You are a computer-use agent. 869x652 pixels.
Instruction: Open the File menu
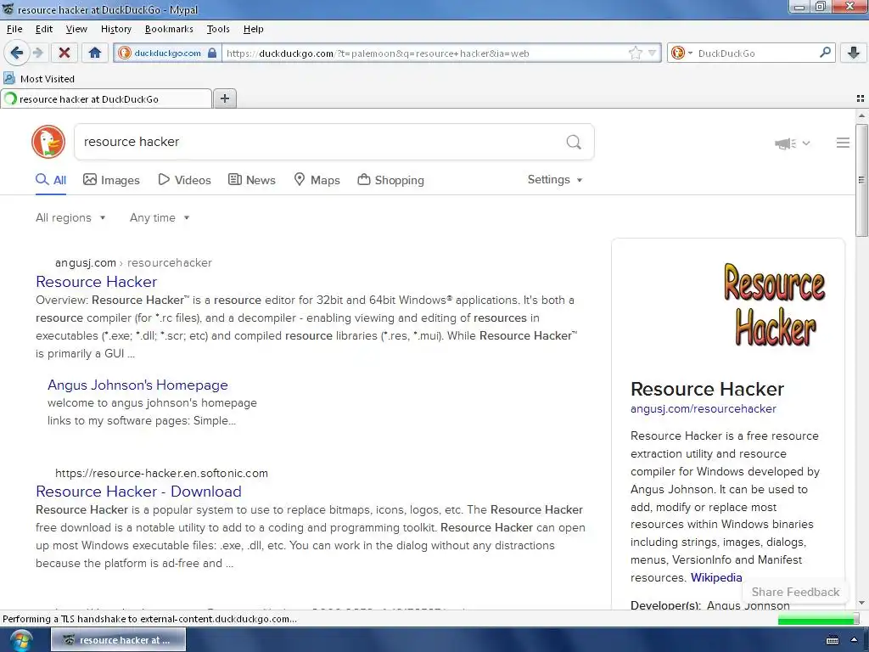14,29
